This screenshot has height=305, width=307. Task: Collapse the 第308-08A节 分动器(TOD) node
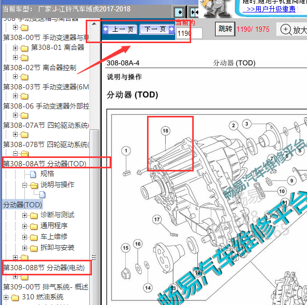tap(16, 153)
